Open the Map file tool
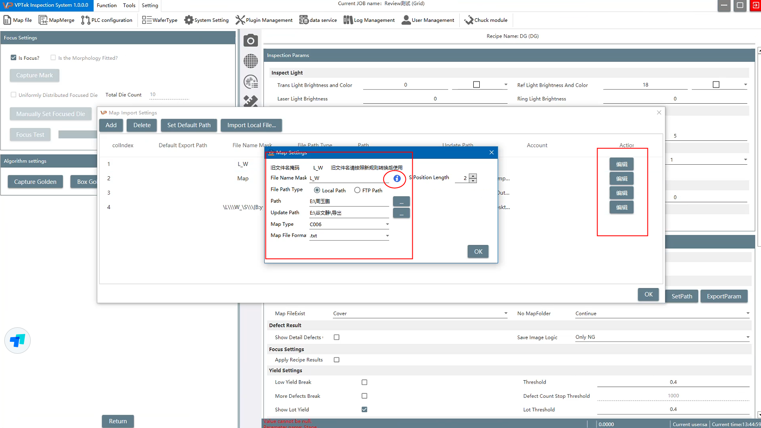 (x=17, y=20)
